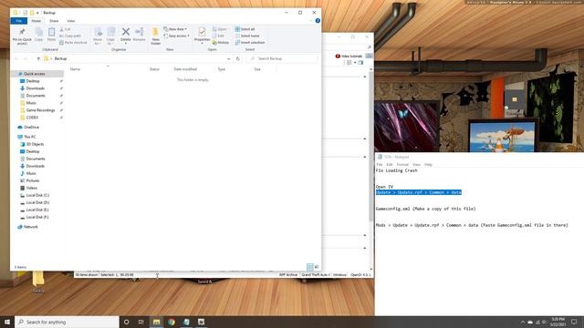This screenshot has width=584, height=328.
Task: Select Quick access in navigation pane
Action: click(x=35, y=74)
